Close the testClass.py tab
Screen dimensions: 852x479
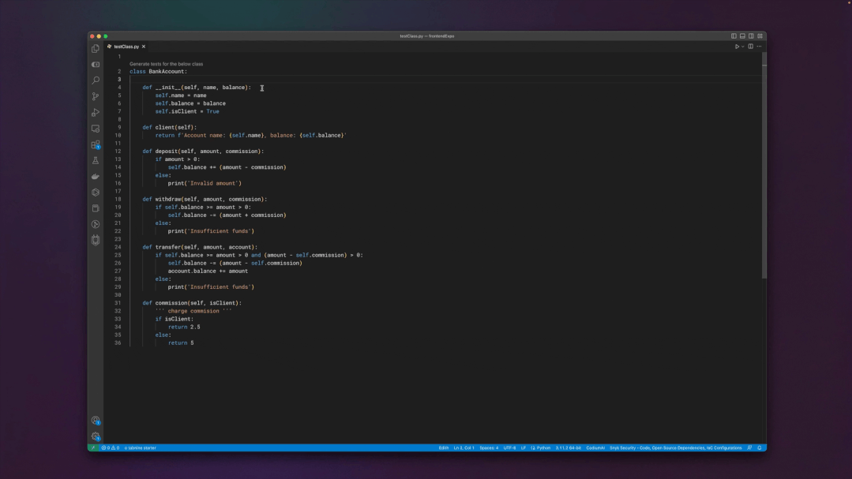pos(144,47)
